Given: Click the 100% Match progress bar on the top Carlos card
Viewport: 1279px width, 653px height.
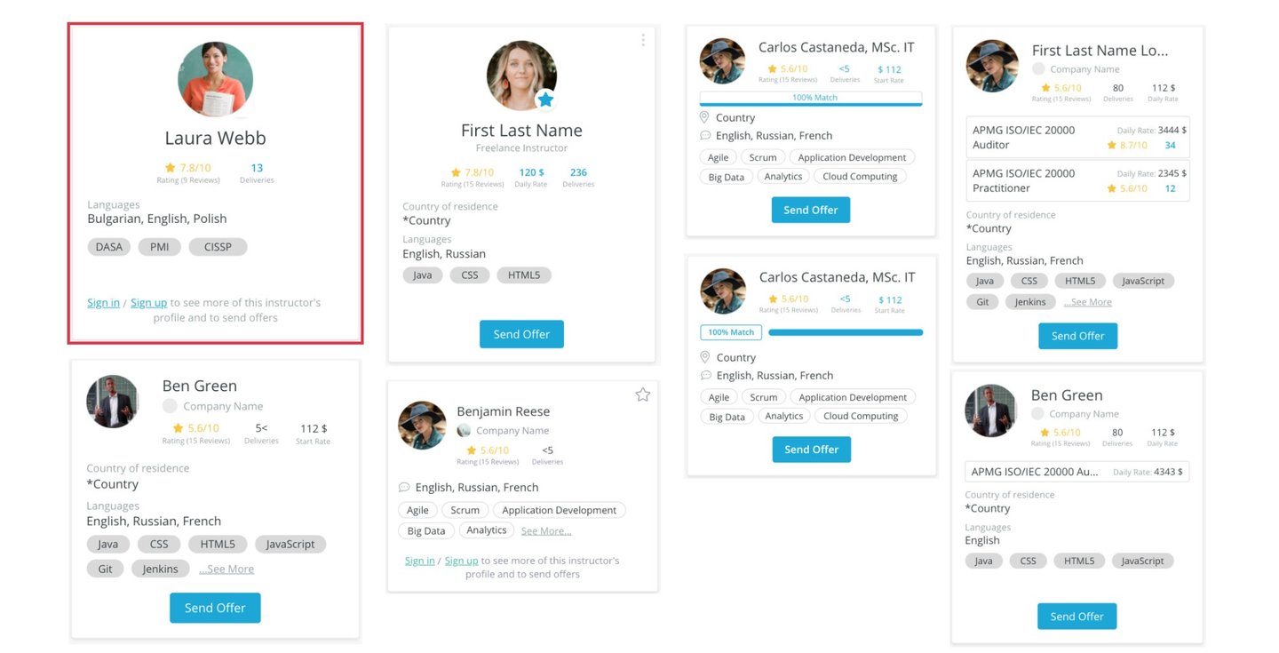Looking at the screenshot, I should coord(810,99).
